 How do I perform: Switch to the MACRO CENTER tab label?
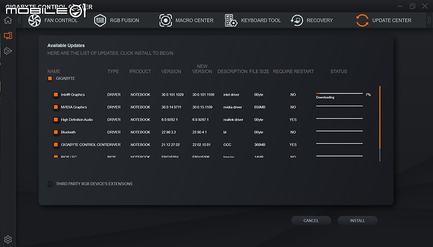coord(194,20)
